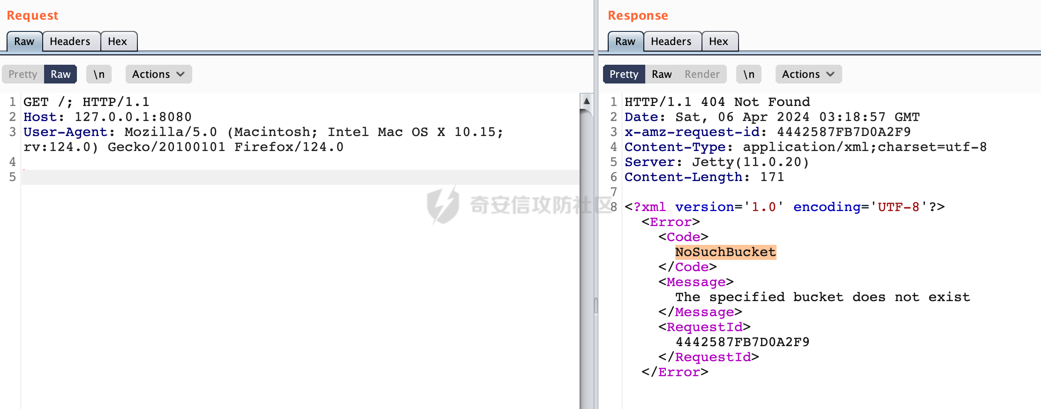Click the Request scrollbar up arrow
This screenshot has width=1041, height=409.
pos(586,100)
